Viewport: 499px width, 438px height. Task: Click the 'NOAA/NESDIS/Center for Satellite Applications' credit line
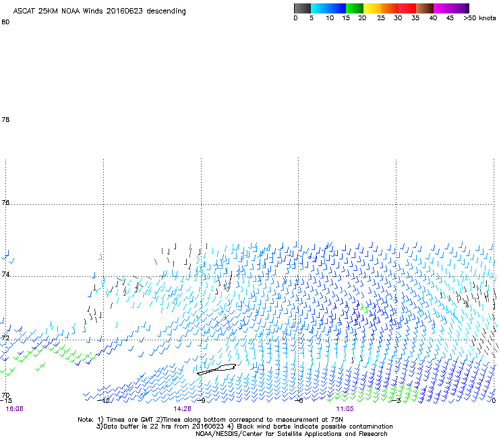click(291, 434)
